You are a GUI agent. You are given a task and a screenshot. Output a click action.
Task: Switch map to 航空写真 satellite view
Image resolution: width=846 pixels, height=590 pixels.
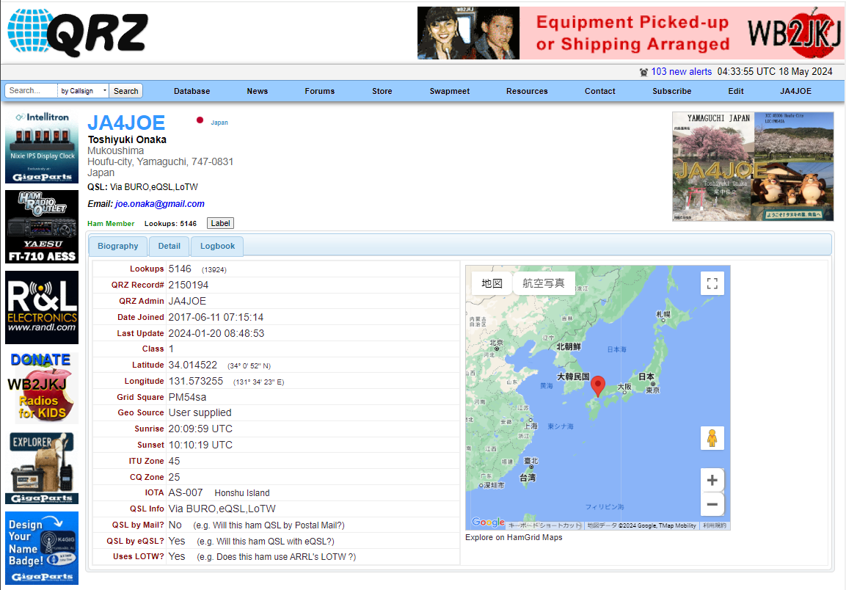544,283
